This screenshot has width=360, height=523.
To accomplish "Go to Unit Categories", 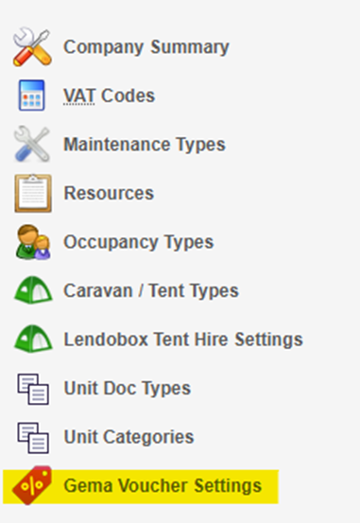I will pyautogui.click(x=129, y=437).
